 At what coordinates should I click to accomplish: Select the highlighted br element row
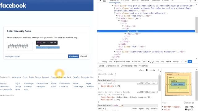point(146,31)
